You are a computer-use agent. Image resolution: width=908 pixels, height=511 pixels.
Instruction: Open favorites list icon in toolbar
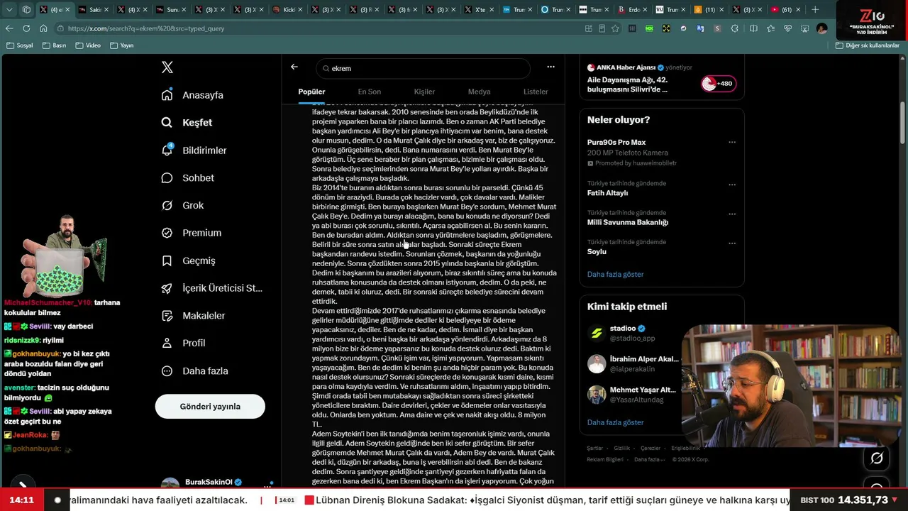770,28
